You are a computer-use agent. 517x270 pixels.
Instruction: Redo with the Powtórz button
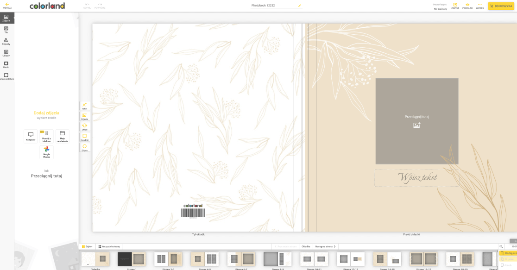[x=100, y=6]
